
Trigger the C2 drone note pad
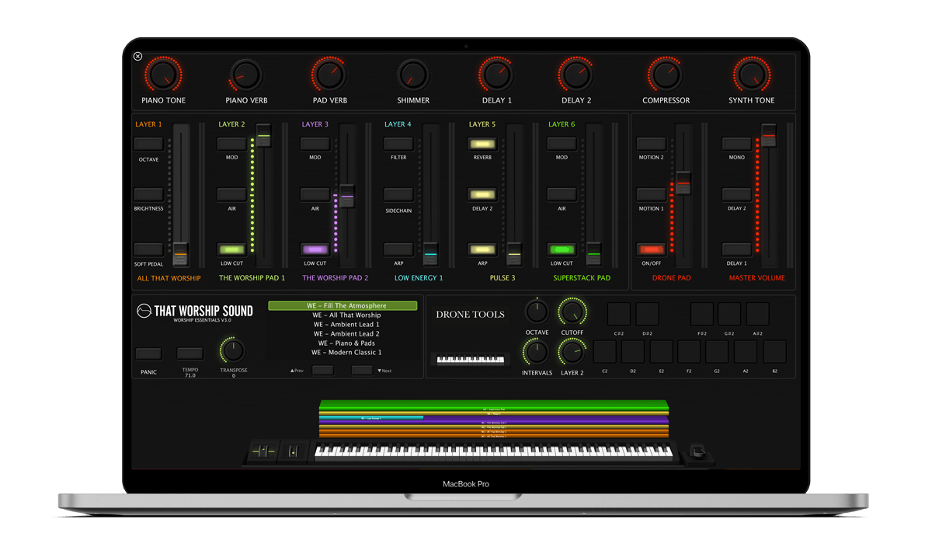[x=605, y=352]
